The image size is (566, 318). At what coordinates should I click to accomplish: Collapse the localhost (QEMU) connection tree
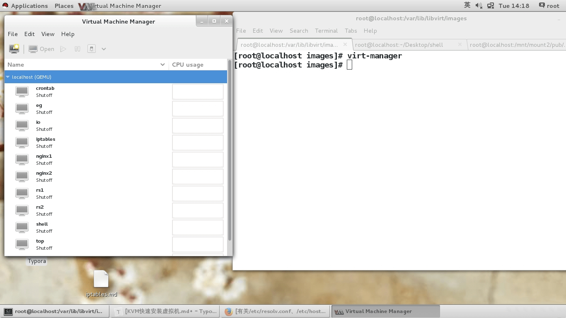coord(8,77)
